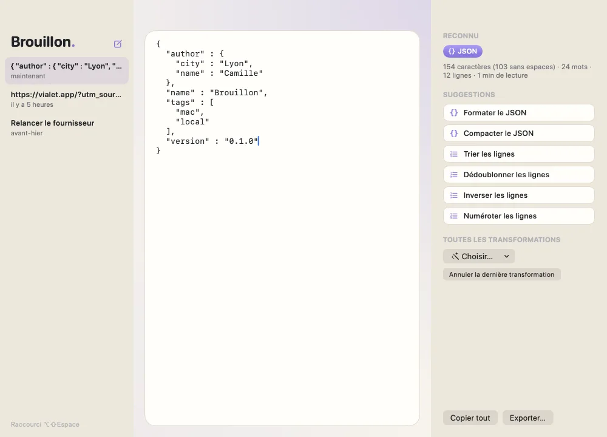Click the Copier tout button
Image resolution: width=607 pixels, height=437 pixels.
[x=470, y=418]
